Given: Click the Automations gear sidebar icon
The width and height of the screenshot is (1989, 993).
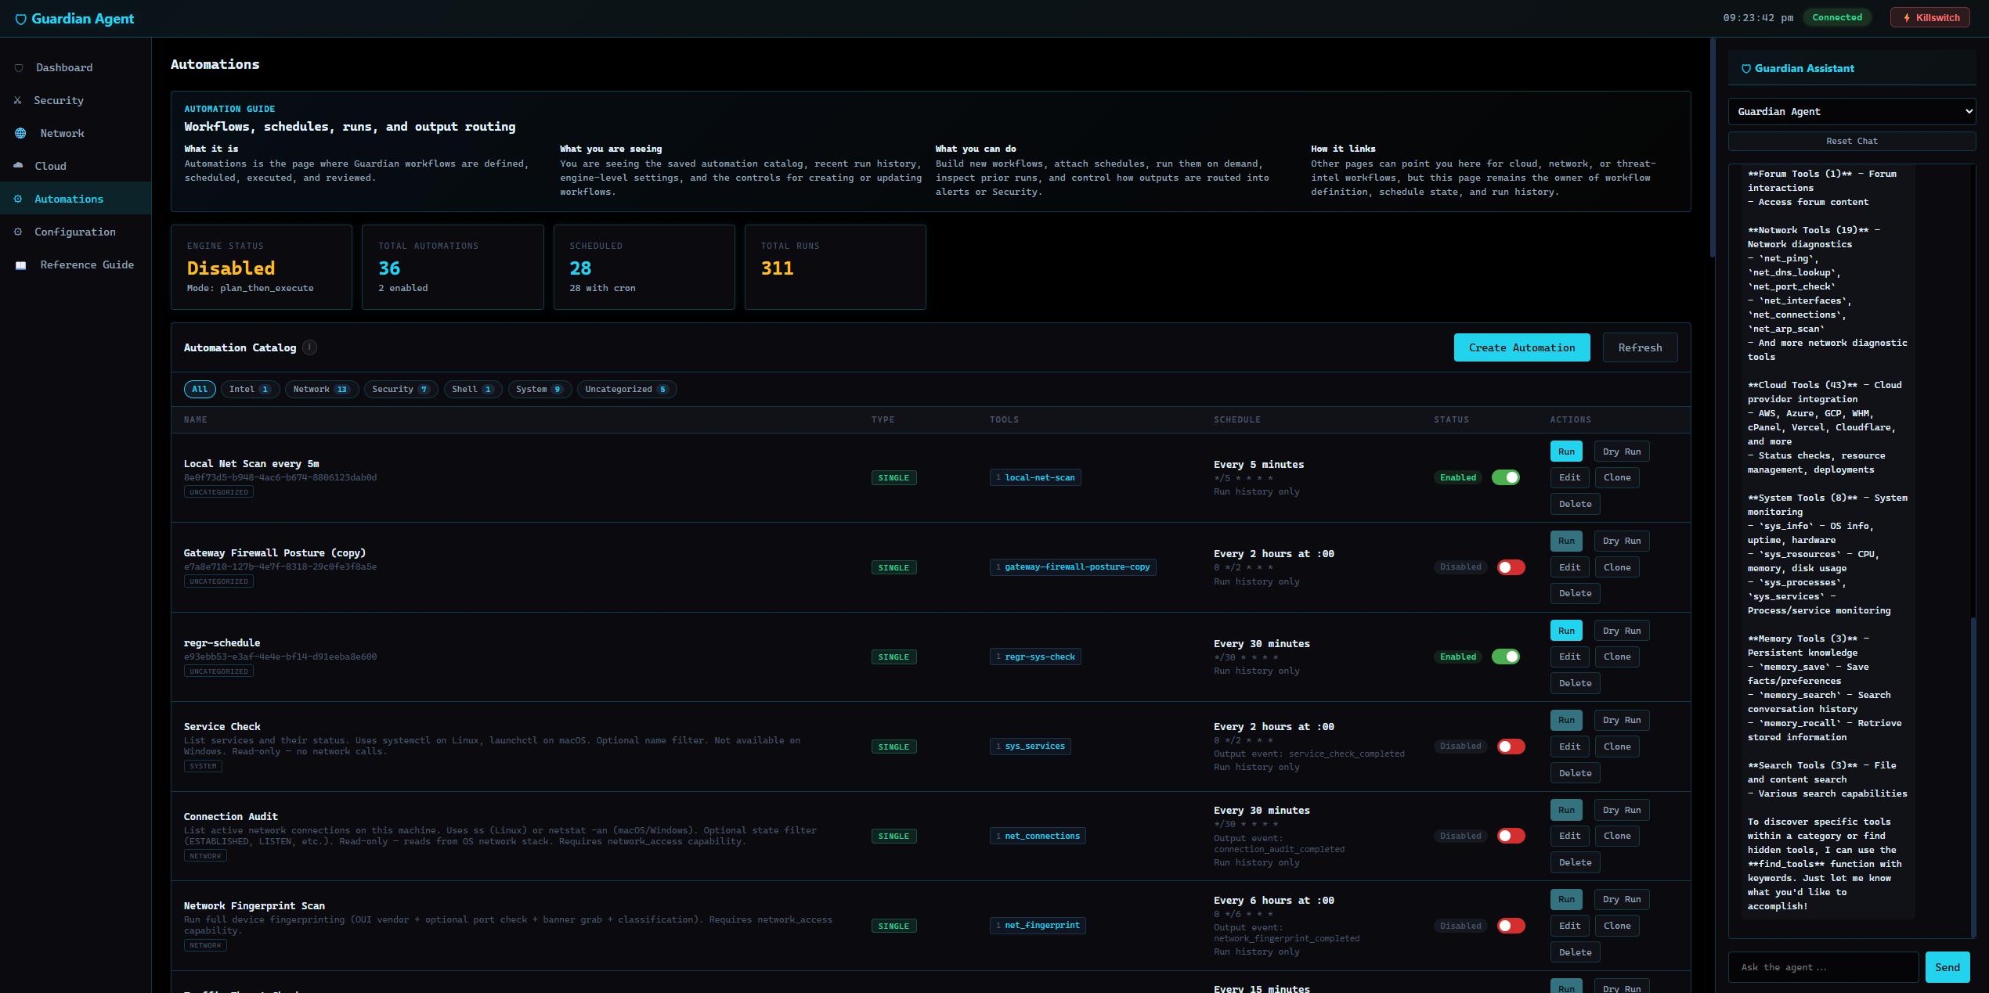Looking at the screenshot, I should pyautogui.click(x=18, y=200).
